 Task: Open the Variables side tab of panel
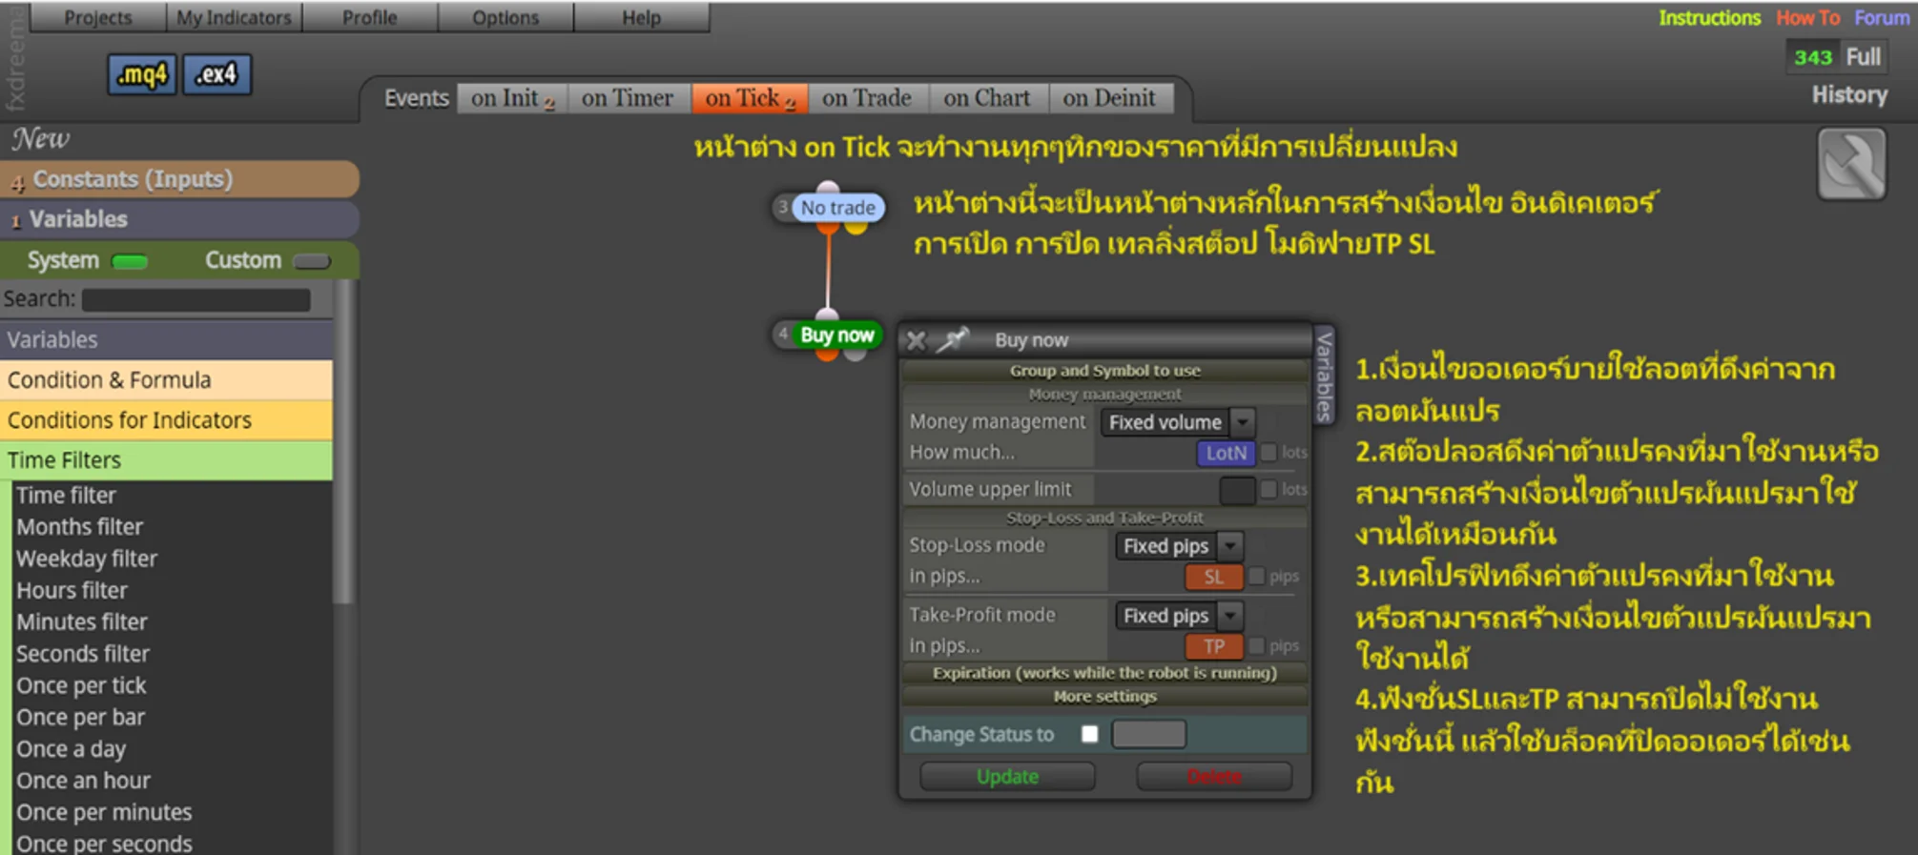(x=1324, y=377)
